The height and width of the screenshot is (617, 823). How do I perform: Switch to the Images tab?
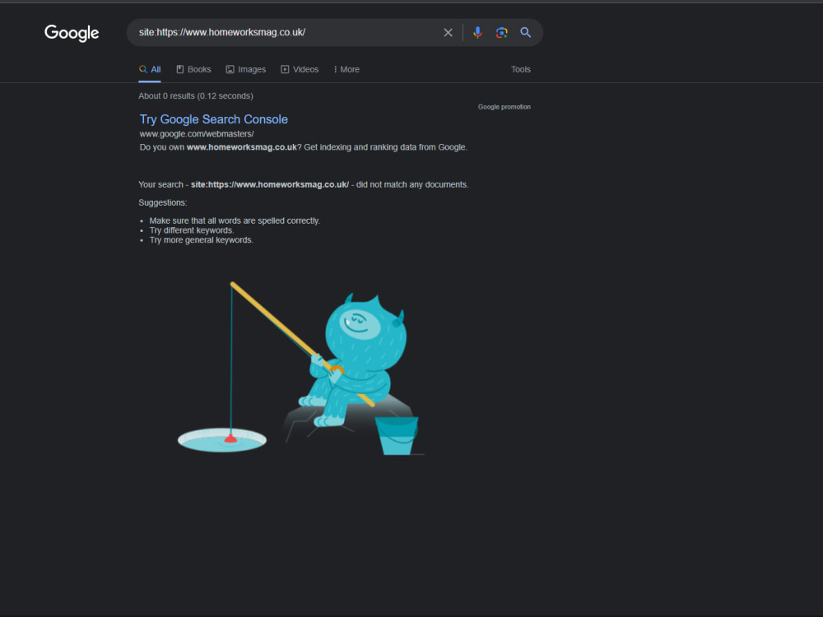[246, 69]
